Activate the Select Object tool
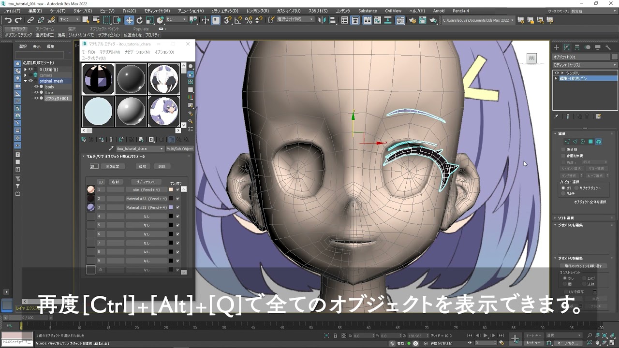619x348 pixels. tap(86, 20)
